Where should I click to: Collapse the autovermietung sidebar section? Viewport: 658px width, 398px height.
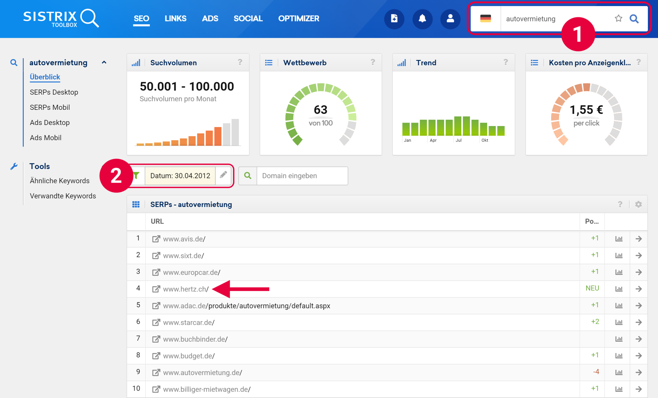coord(104,62)
